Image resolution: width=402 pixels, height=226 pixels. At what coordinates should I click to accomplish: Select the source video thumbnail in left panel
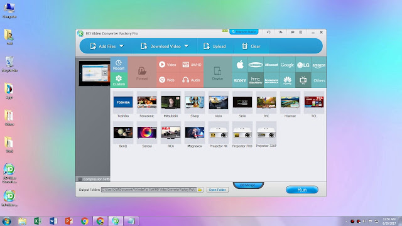(94, 73)
